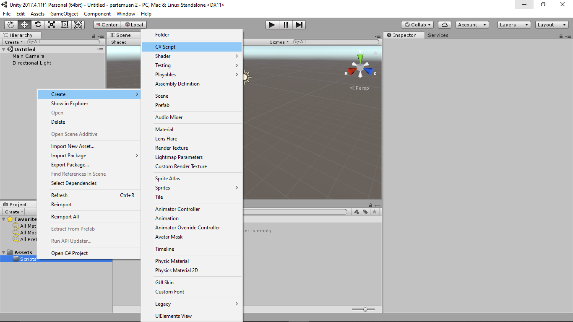
Task: Click the Pause button
Action: coord(286,25)
